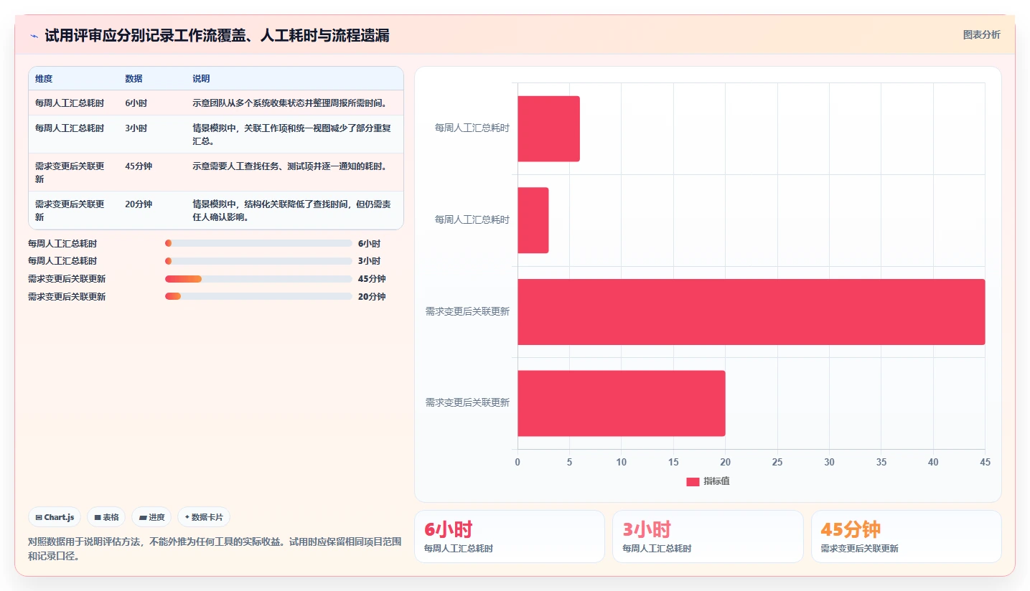1030x591 pixels.
Task: Click the shortest chart bar, value 3
Action: tap(533, 220)
